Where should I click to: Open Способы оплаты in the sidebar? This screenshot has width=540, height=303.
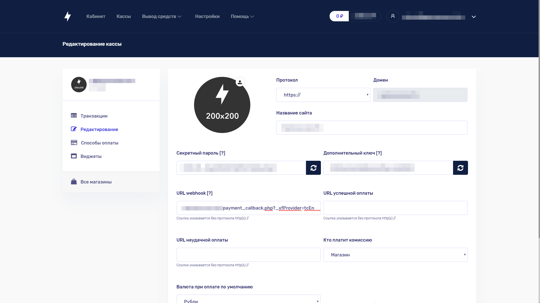click(x=99, y=143)
